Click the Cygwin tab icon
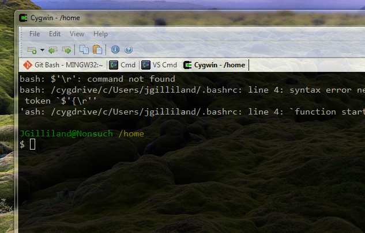Viewport: 365px width, 233px height. (x=187, y=65)
